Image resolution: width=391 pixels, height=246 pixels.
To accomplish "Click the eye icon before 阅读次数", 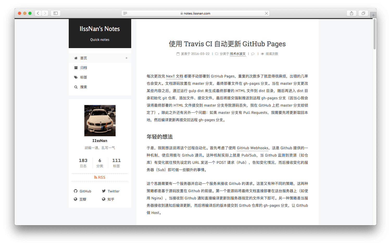I will 262,54.
